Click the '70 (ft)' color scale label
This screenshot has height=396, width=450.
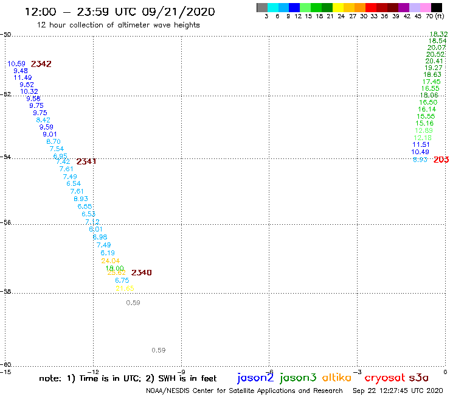click(x=435, y=16)
